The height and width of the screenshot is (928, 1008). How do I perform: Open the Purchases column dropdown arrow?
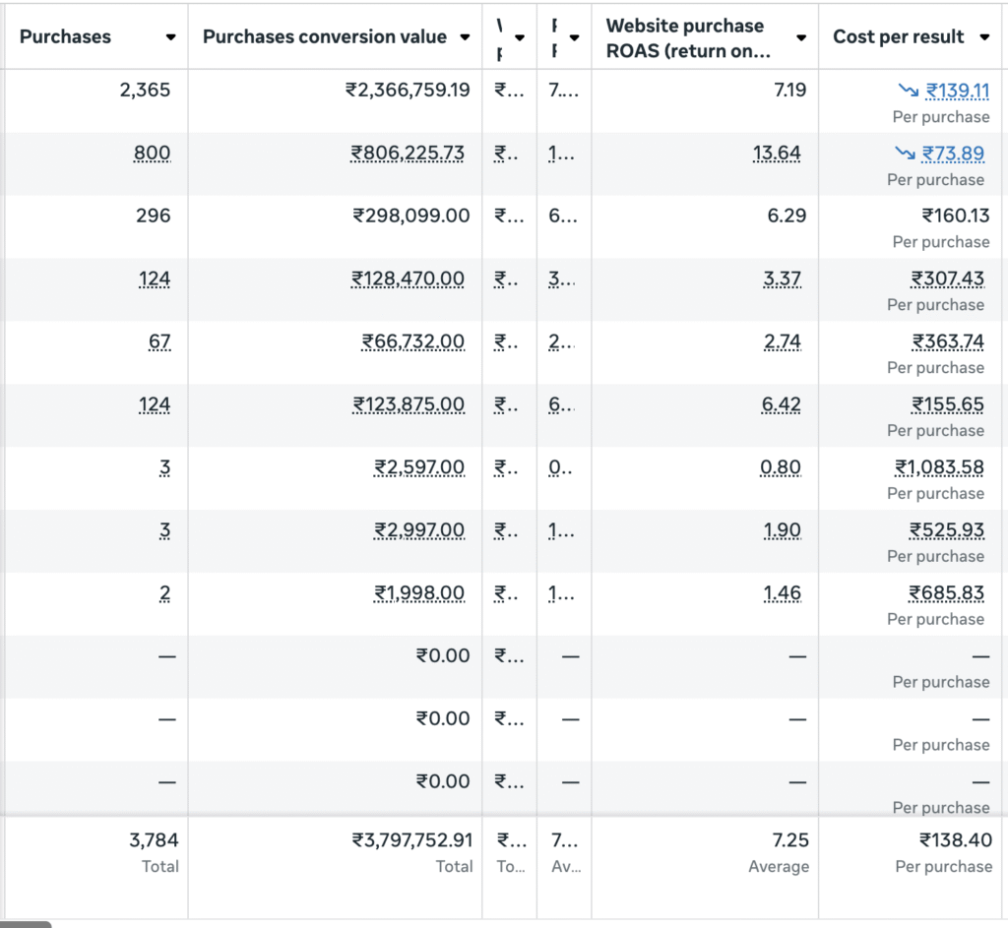click(170, 37)
